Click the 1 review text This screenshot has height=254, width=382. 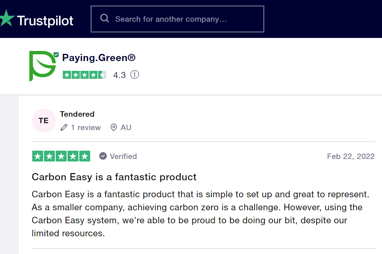coord(86,128)
